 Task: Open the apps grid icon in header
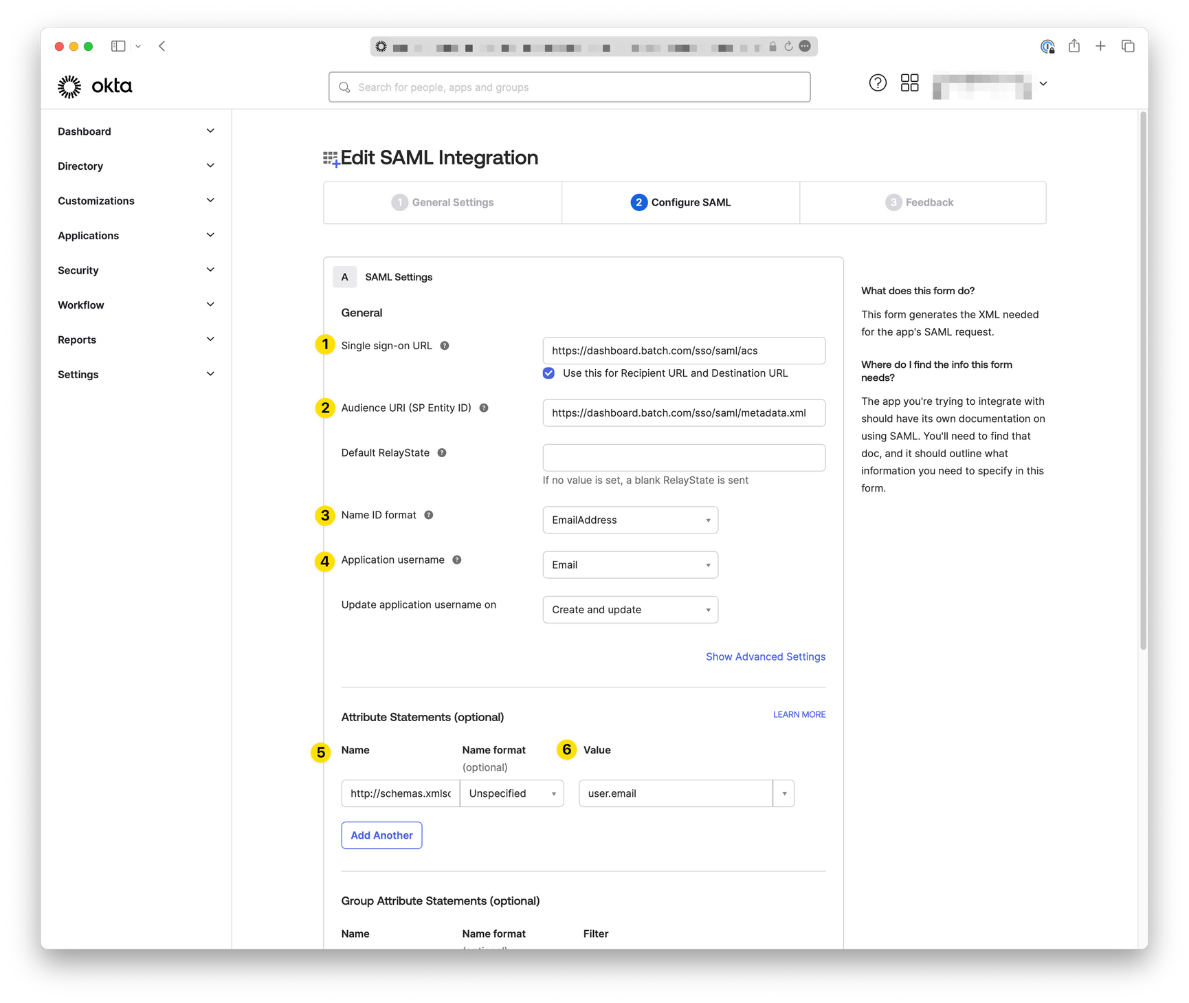(x=909, y=83)
